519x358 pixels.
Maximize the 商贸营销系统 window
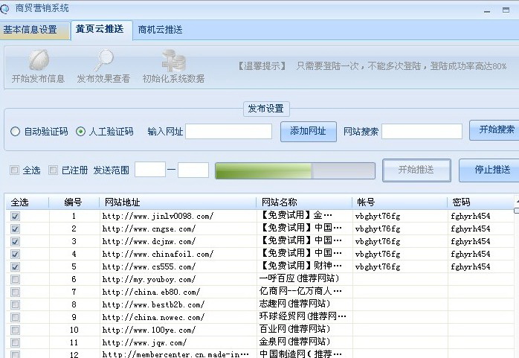[x=506, y=10]
